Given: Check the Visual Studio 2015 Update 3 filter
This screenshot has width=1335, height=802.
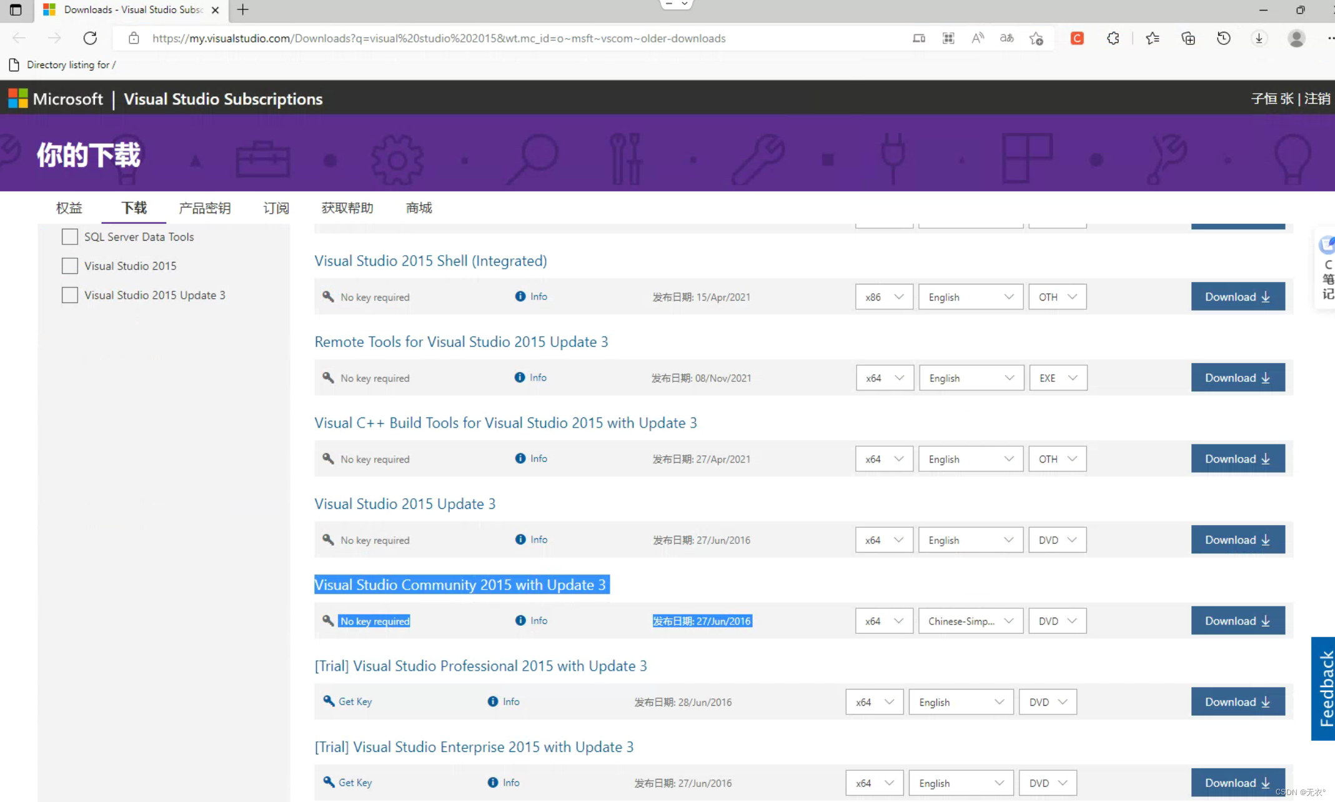Looking at the screenshot, I should [70, 295].
